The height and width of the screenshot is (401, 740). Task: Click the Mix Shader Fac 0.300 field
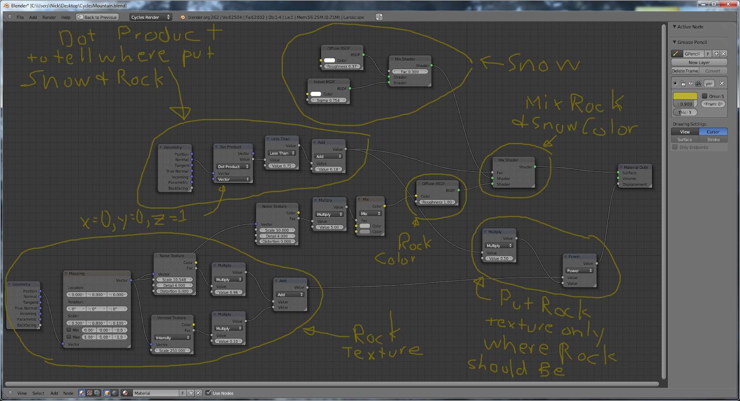(x=410, y=72)
